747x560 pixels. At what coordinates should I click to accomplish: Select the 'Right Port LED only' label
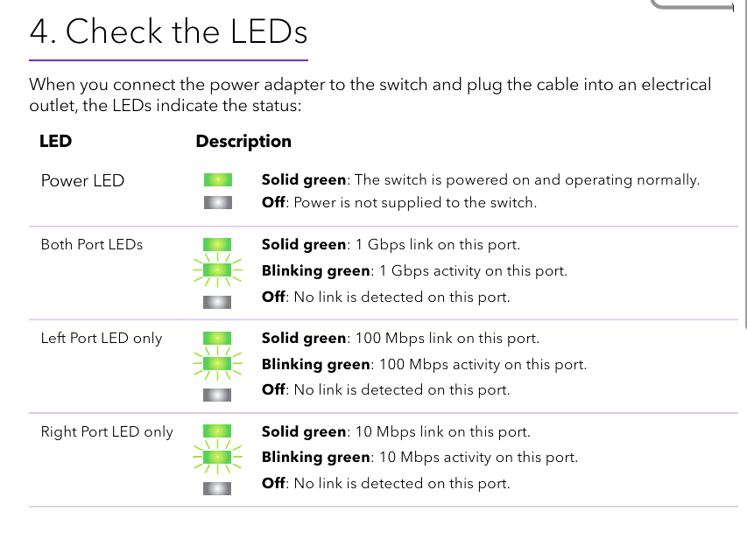click(x=107, y=432)
